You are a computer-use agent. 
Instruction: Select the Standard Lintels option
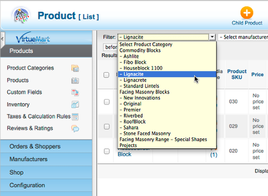point(167,86)
